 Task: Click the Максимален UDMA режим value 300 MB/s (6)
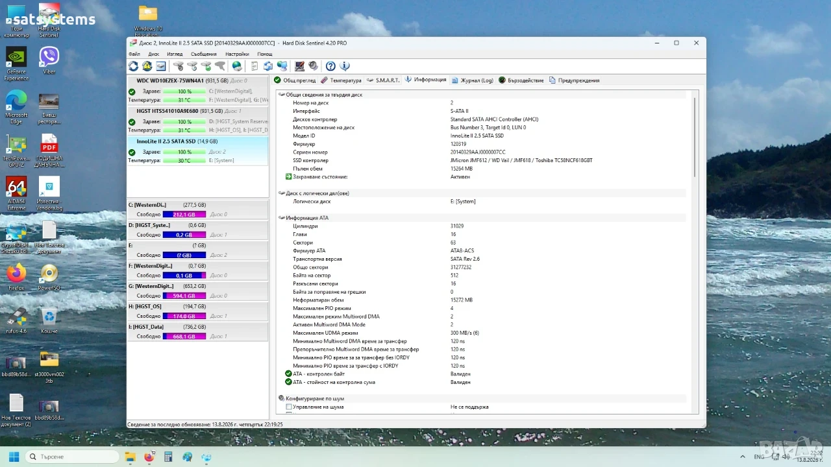pos(465,333)
